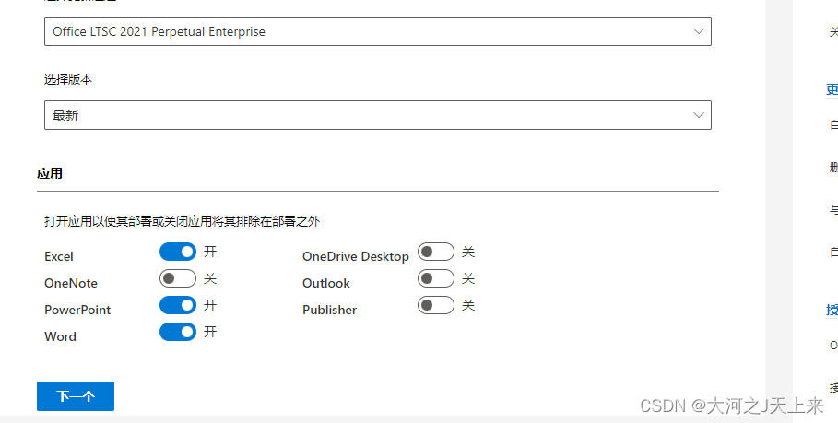Click the 打开应用以使其部署 description text

pyautogui.click(x=183, y=221)
